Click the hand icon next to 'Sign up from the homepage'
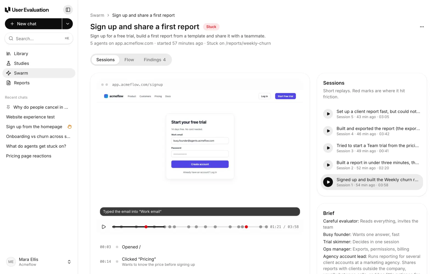 [x=70, y=127]
